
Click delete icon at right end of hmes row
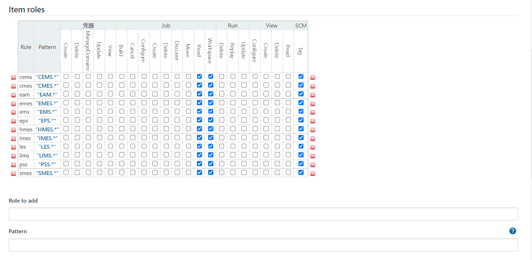tap(313, 130)
